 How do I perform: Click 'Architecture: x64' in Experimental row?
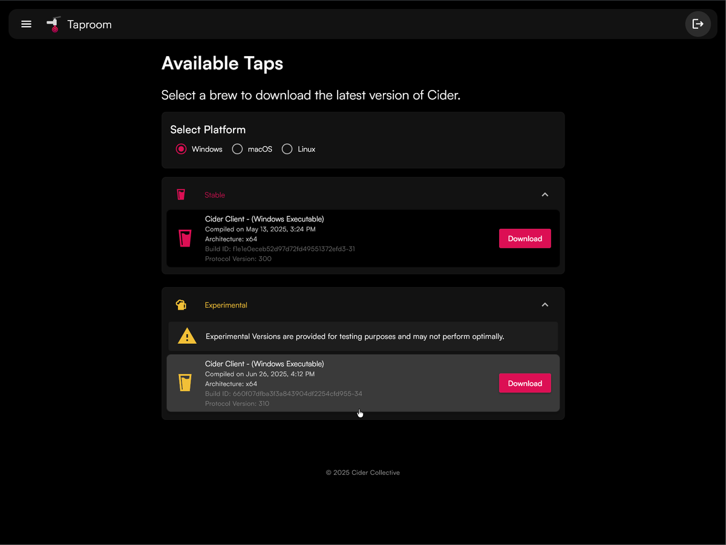(x=231, y=384)
